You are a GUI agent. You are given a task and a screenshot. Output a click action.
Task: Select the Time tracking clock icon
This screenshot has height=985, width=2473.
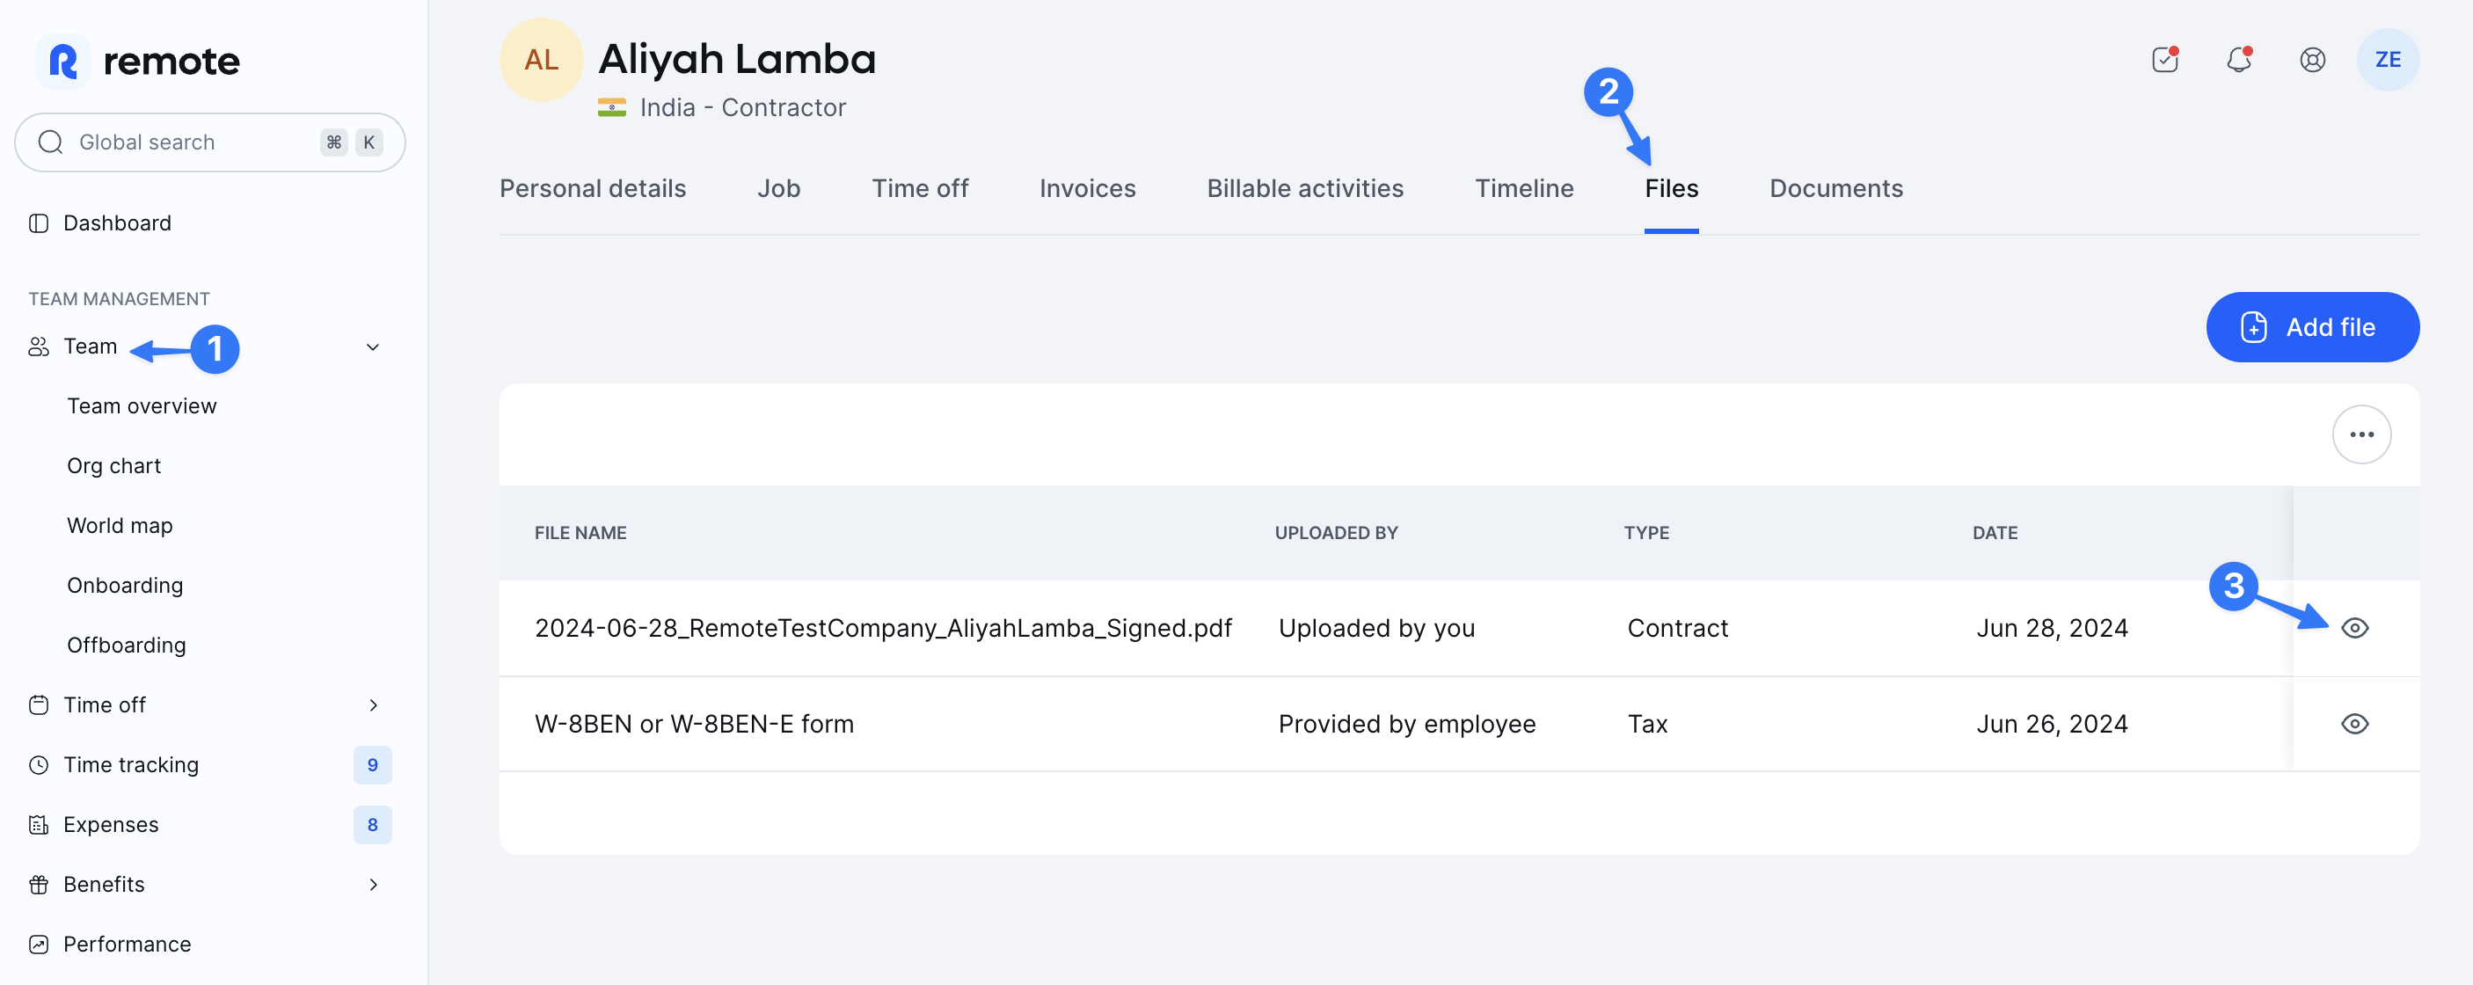pos(39,764)
